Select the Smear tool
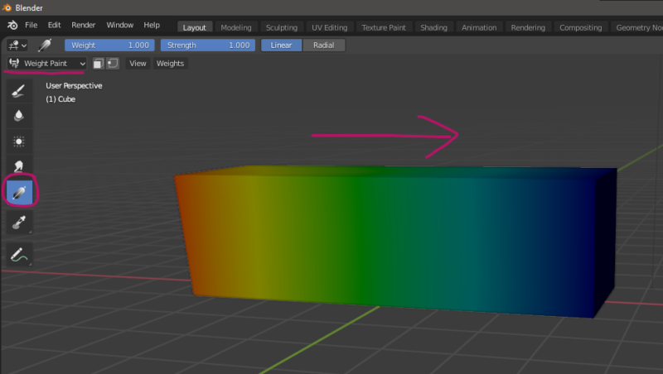 [18, 165]
